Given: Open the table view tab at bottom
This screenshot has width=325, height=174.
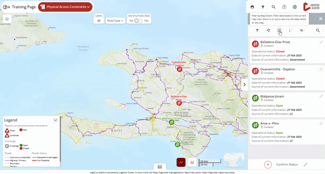Looking at the screenshot, I should pyautogui.click(x=160, y=167).
